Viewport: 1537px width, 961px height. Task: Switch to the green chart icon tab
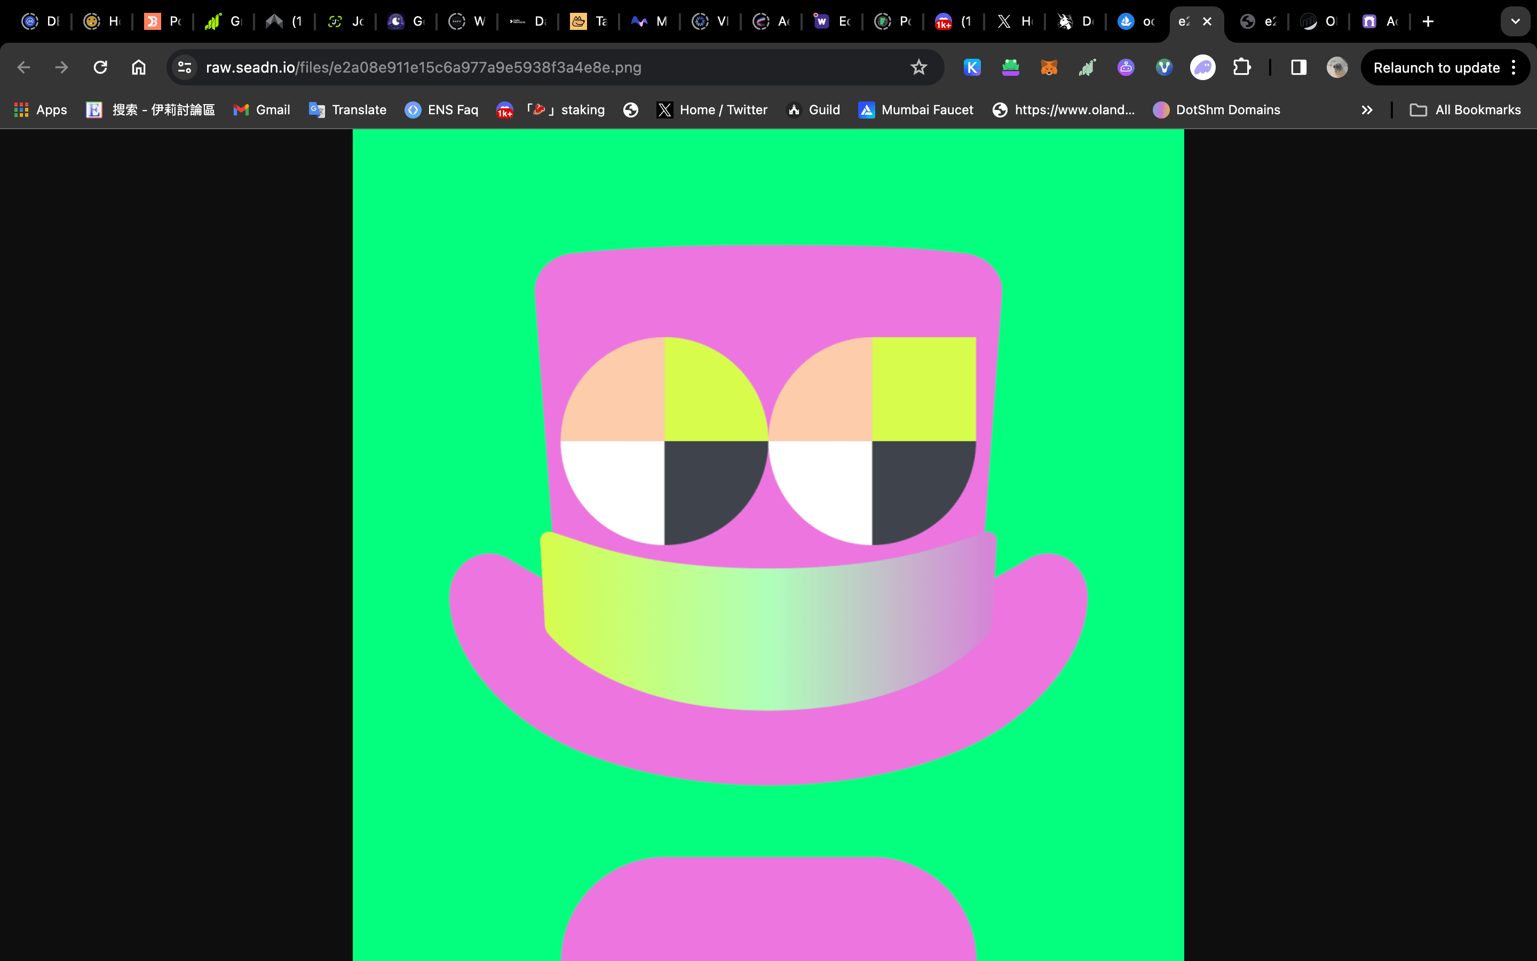224,21
